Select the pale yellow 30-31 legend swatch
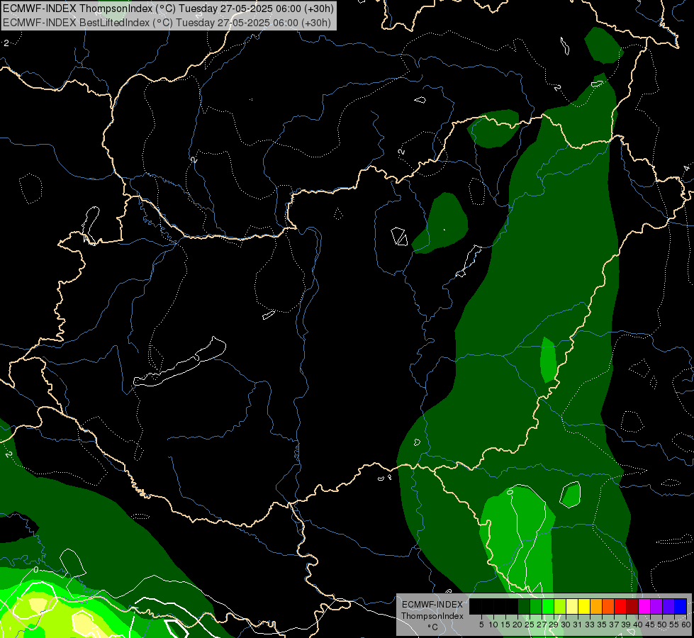 pyautogui.click(x=572, y=606)
